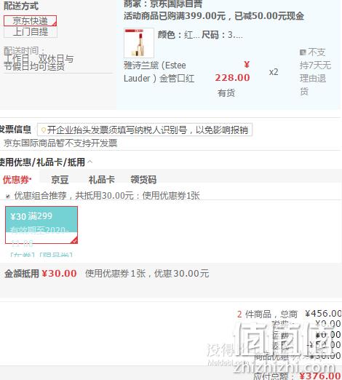The height and width of the screenshot is (380, 342).
Task: Open the 领货码 tab
Action: (x=143, y=180)
